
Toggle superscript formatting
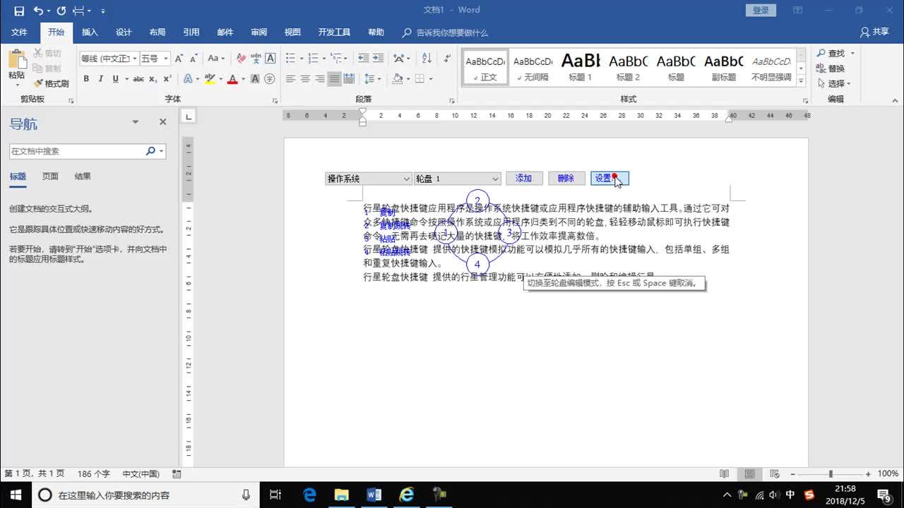(x=167, y=79)
